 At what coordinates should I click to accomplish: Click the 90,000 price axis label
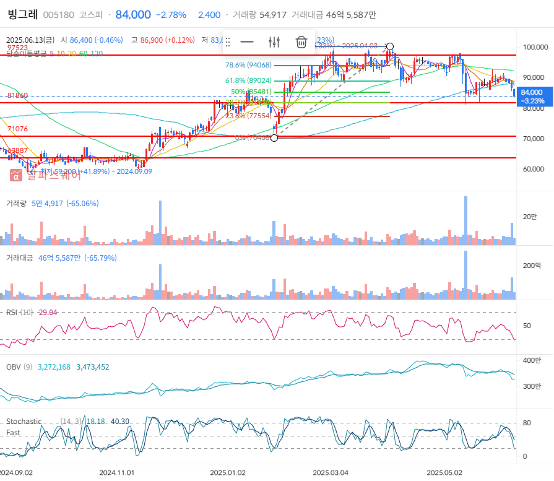click(534, 78)
